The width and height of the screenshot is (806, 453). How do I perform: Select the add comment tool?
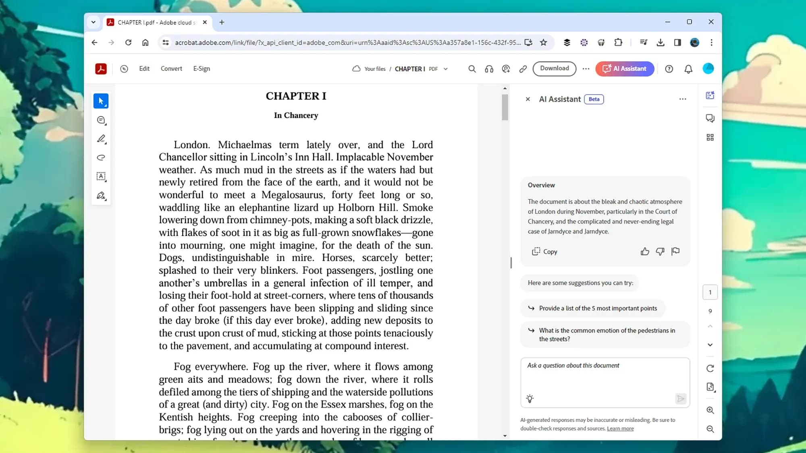click(x=101, y=120)
